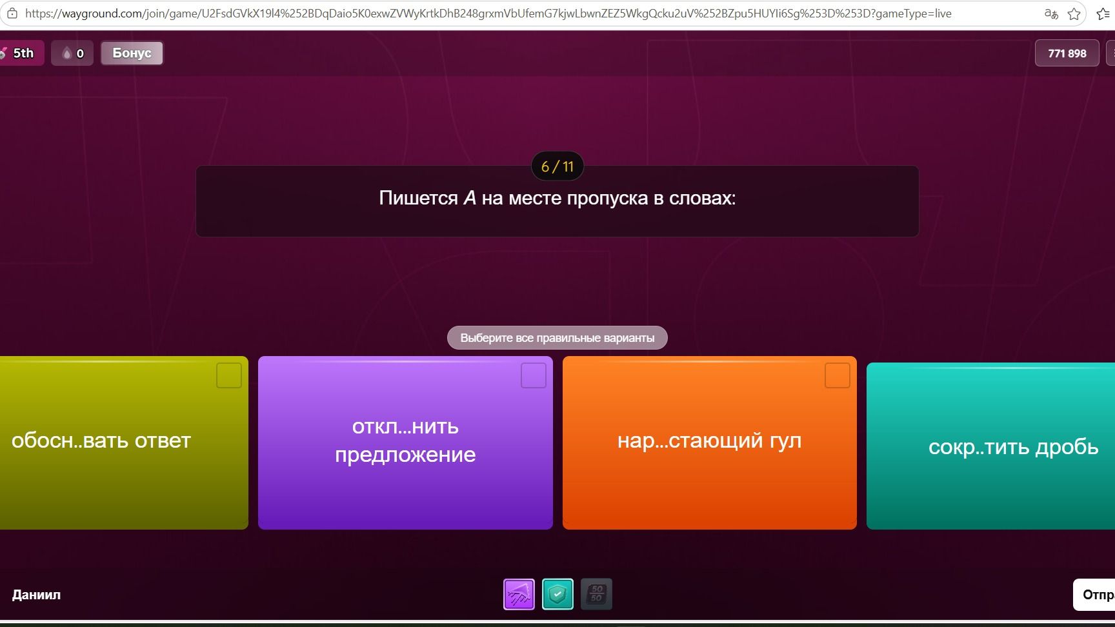The height and width of the screenshot is (627, 1115).
Task: Select the orange нар...стающий гул card
Action: point(710,443)
